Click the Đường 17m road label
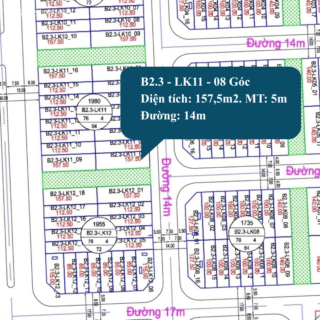Screen dimensions: 320x320 pos(156,312)
